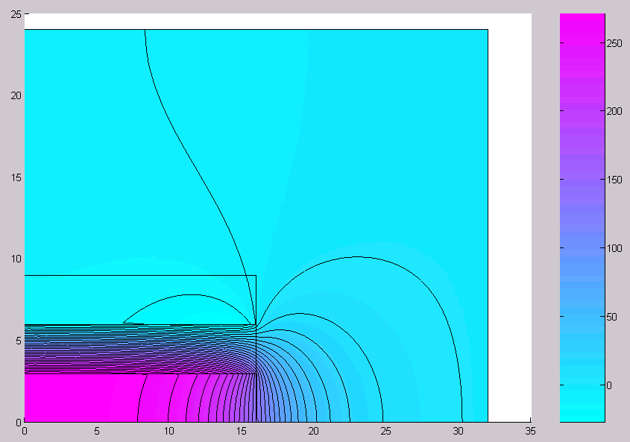Click the x-axis tick label 35
This screenshot has width=630, height=442.
tap(530, 431)
